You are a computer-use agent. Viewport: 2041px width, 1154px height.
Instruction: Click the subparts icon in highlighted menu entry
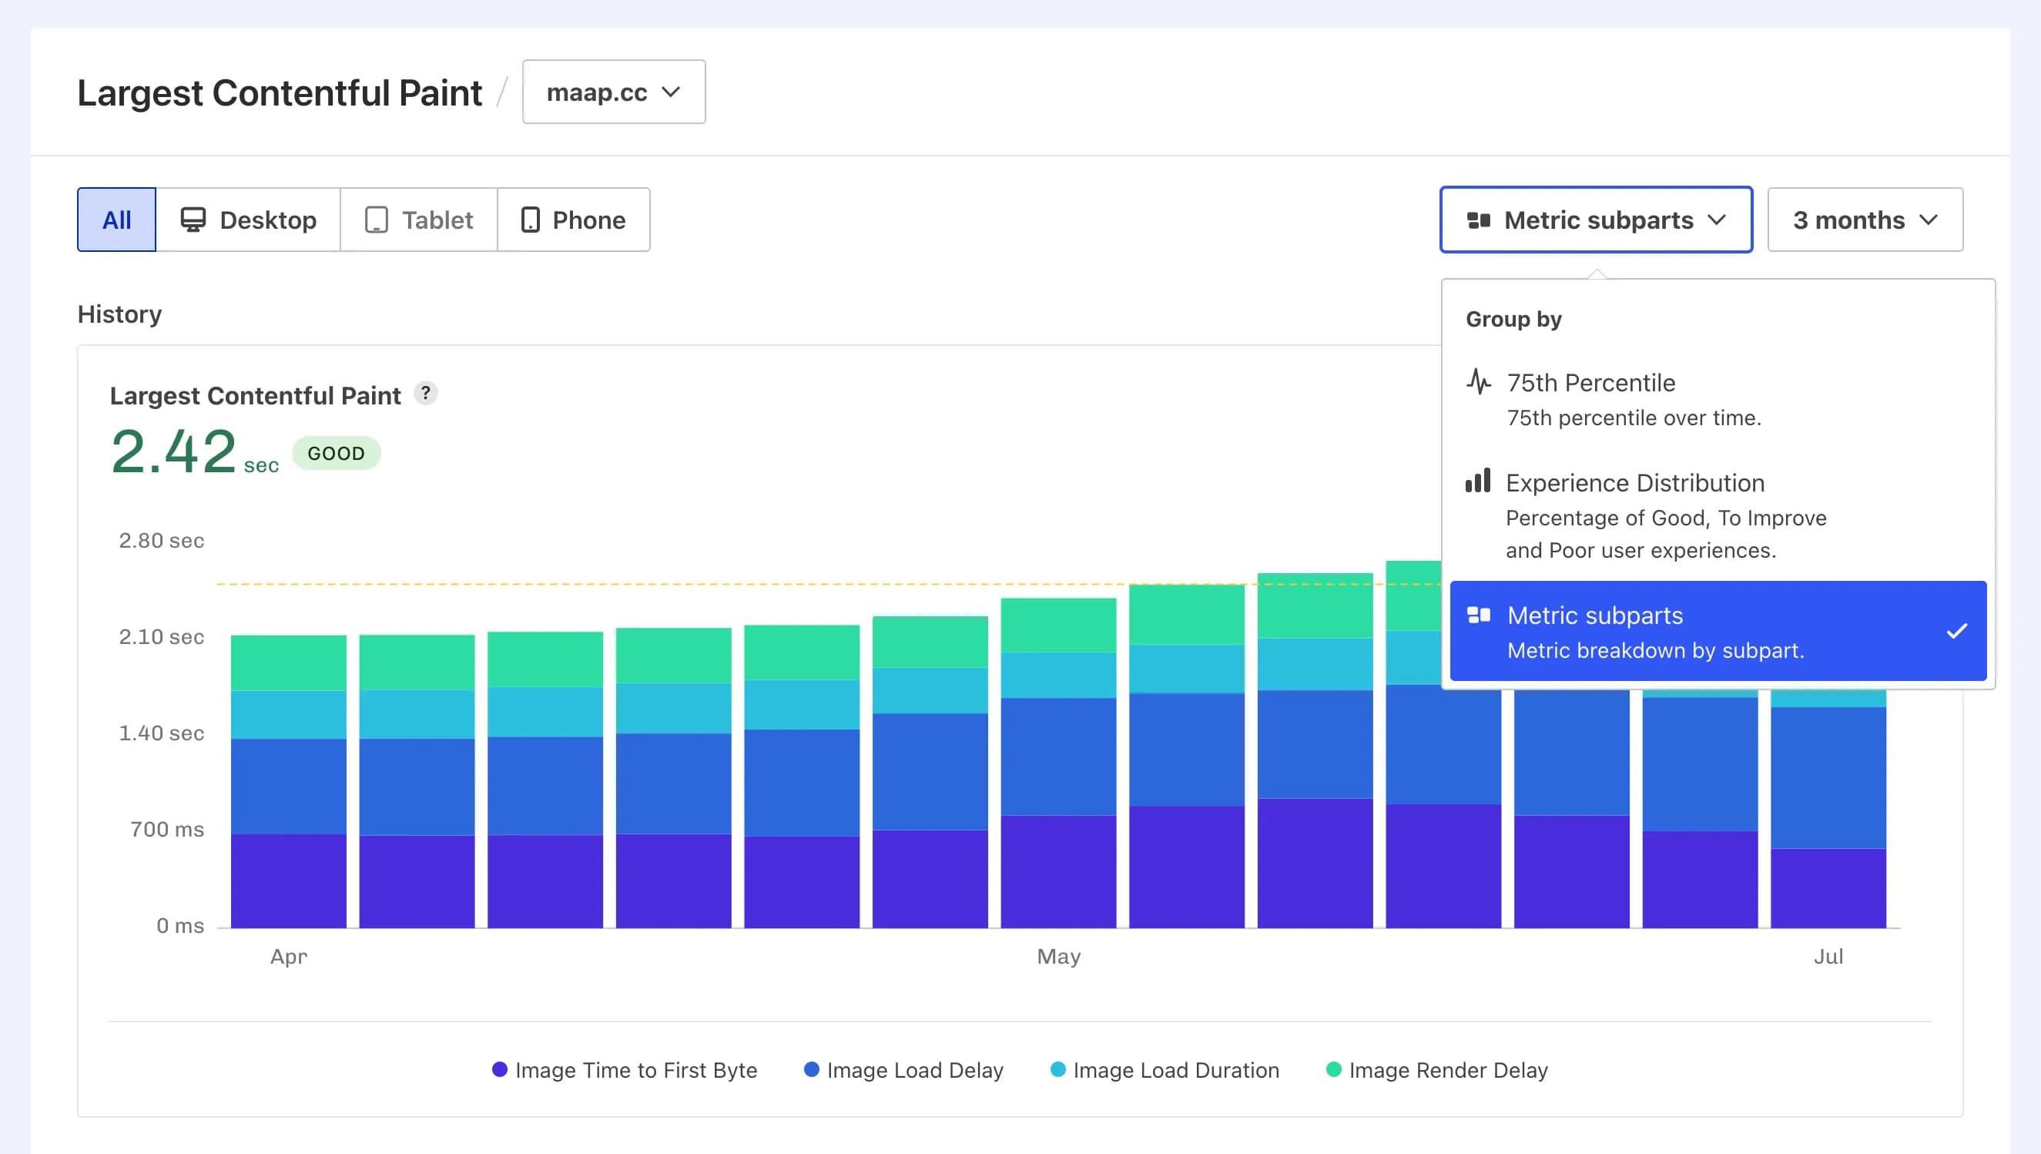1480,615
